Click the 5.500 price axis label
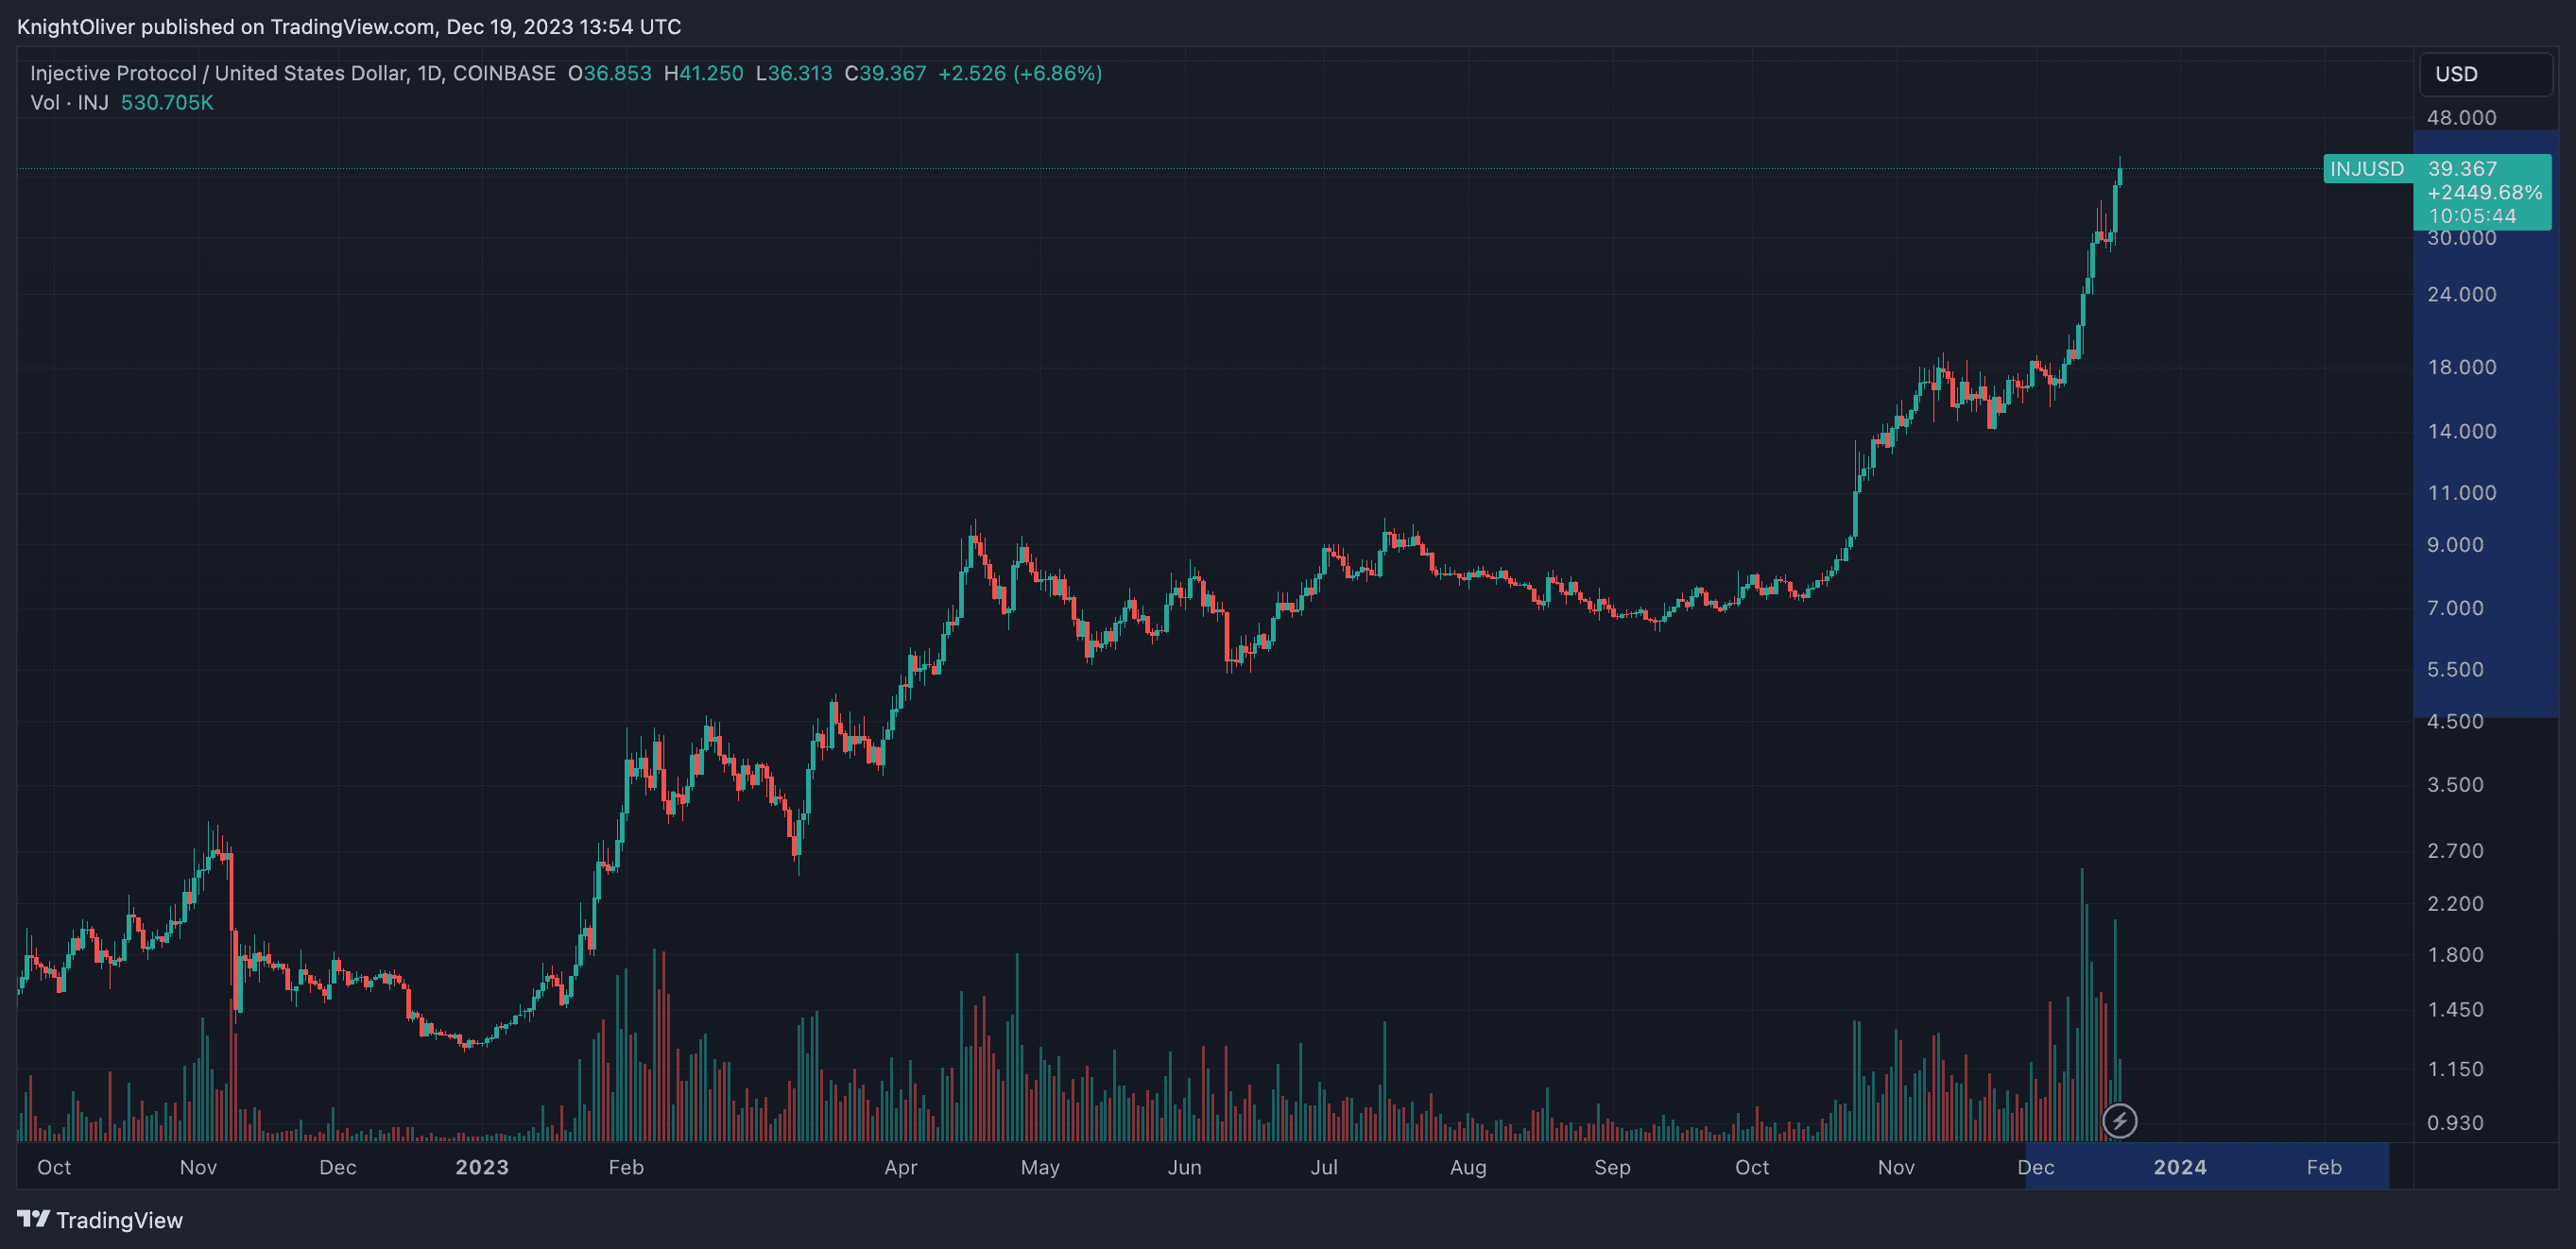Screen dimensions: 2576x1249 (x=2455, y=669)
